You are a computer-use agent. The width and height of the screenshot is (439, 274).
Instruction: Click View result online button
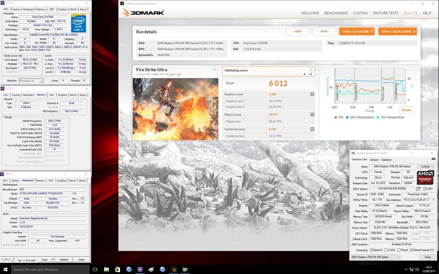397,31
